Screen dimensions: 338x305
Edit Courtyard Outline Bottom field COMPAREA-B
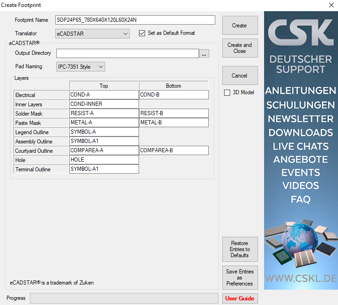coord(174,150)
